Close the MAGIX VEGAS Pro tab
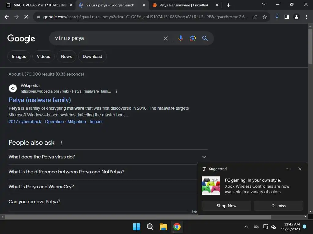 [71, 5]
